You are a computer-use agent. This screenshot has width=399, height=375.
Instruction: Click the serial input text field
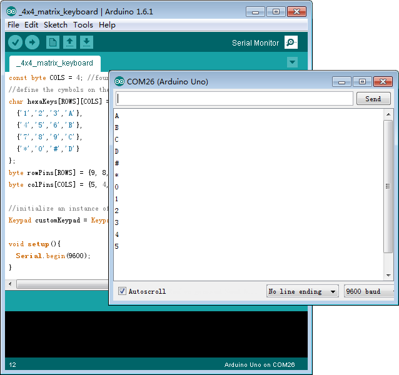point(235,98)
